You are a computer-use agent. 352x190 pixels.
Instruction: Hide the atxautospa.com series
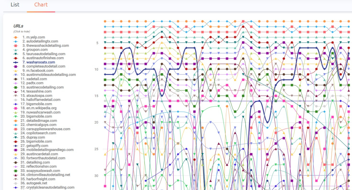(36, 96)
